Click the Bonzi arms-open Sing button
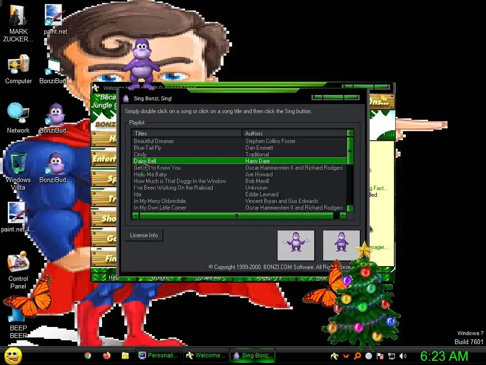This screenshot has height=365, width=486. (296, 245)
